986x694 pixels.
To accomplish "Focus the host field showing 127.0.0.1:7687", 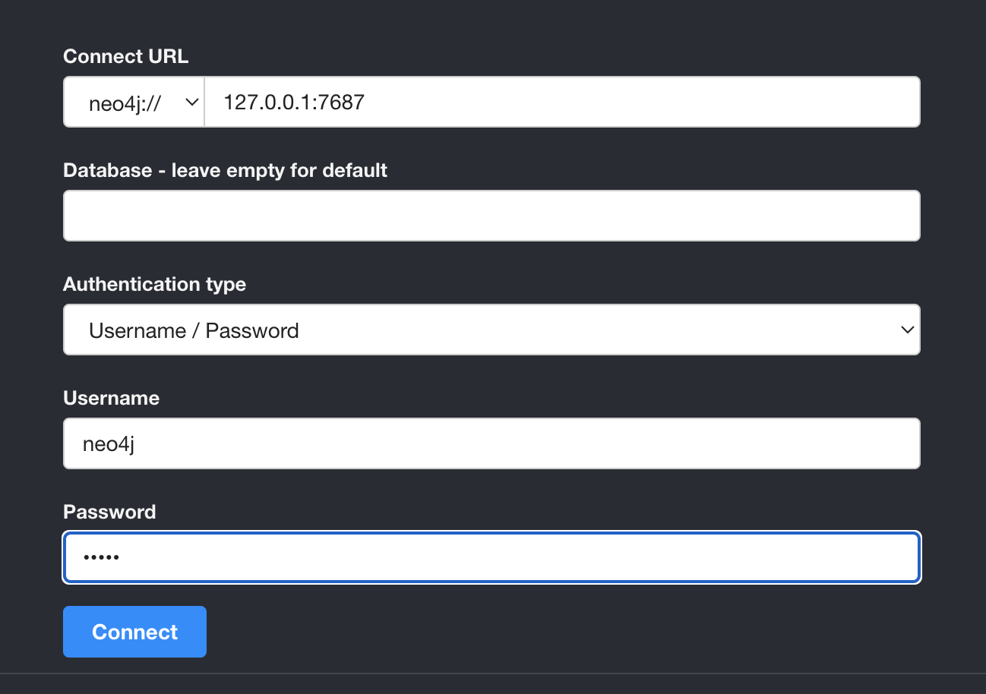I will pyautogui.click(x=562, y=102).
